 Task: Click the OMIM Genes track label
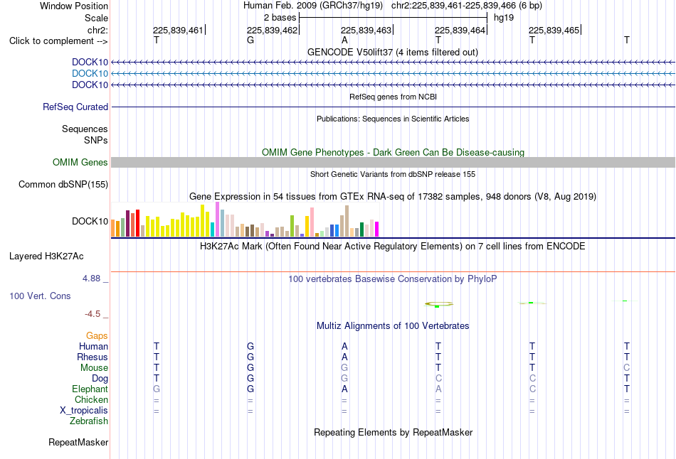coord(80,162)
